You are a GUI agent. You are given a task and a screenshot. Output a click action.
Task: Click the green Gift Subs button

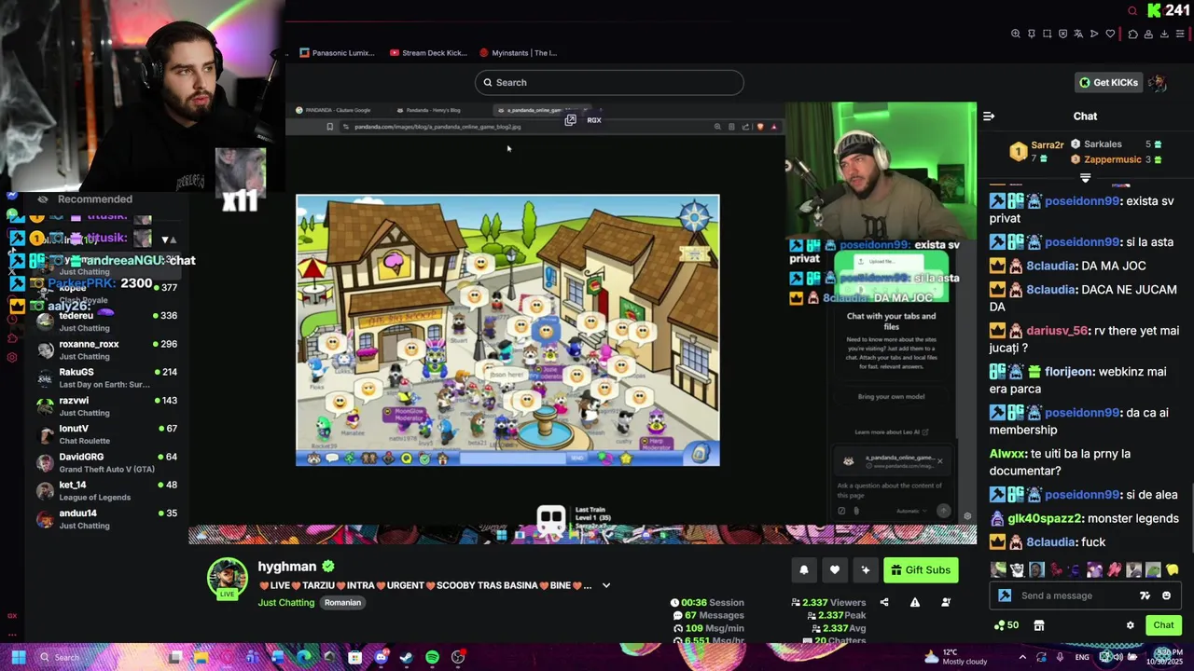pos(921,570)
